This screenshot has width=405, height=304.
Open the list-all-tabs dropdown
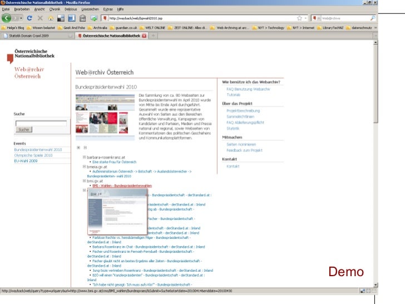click(376, 36)
